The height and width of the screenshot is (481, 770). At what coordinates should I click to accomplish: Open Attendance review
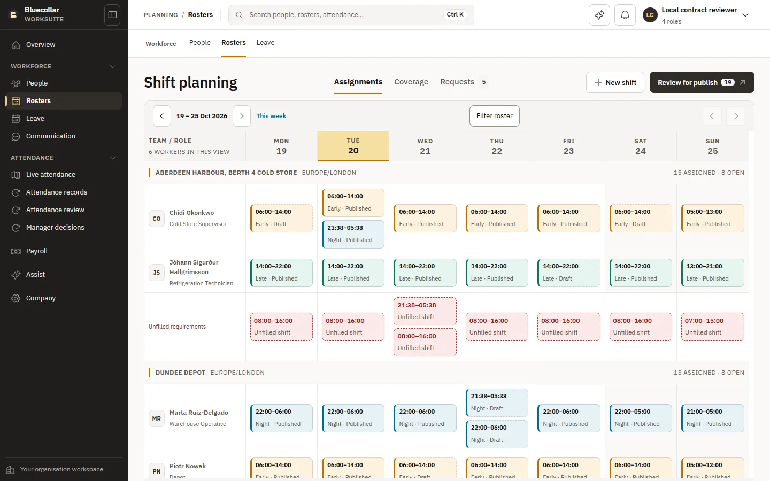click(64, 210)
